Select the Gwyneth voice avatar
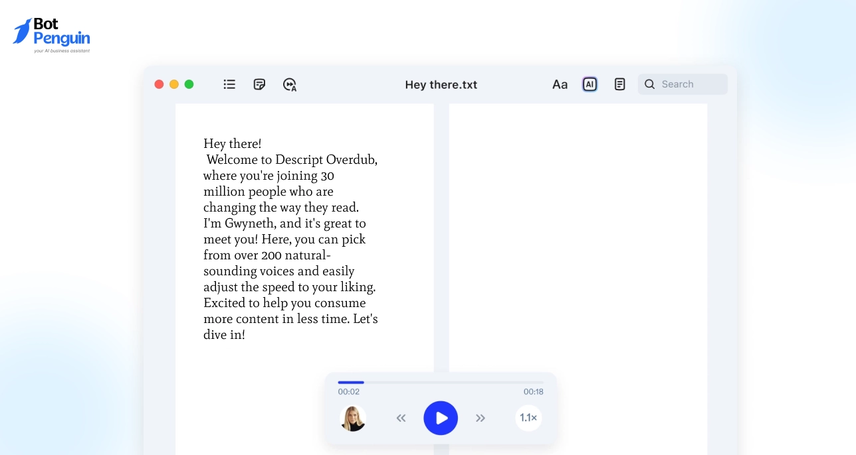Image resolution: width=856 pixels, height=455 pixels. (x=353, y=419)
